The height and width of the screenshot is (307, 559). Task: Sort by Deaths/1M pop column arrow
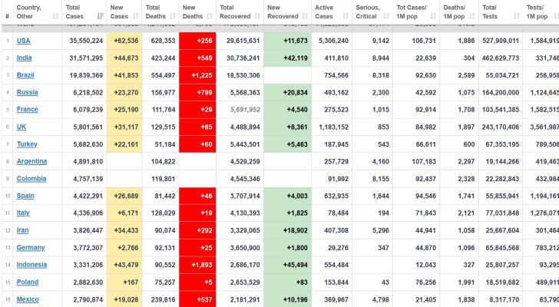[472, 16]
